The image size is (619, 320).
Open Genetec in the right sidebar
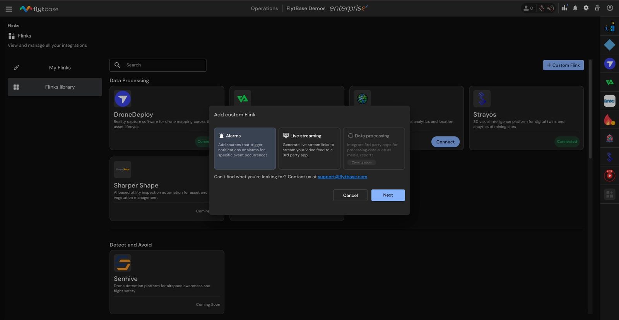[x=610, y=101]
